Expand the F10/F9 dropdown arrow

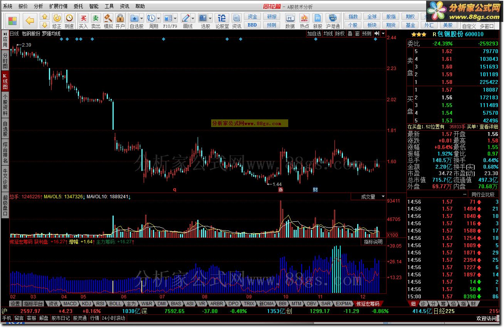tap(175, 18)
